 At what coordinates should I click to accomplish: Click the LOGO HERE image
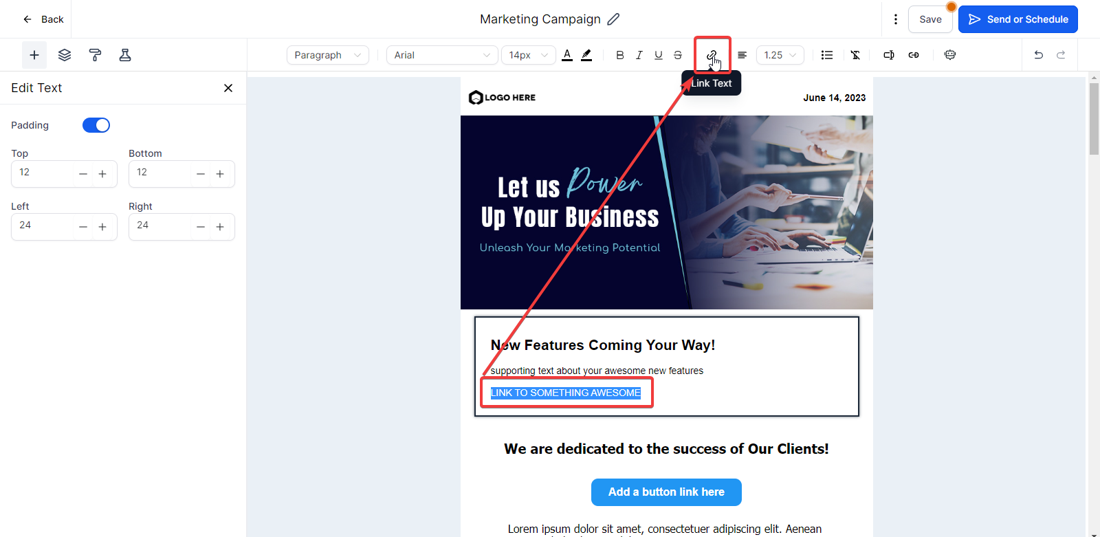point(502,98)
